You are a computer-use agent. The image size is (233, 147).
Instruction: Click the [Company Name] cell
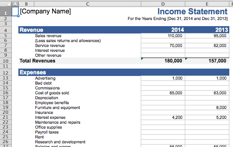click(45, 11)
